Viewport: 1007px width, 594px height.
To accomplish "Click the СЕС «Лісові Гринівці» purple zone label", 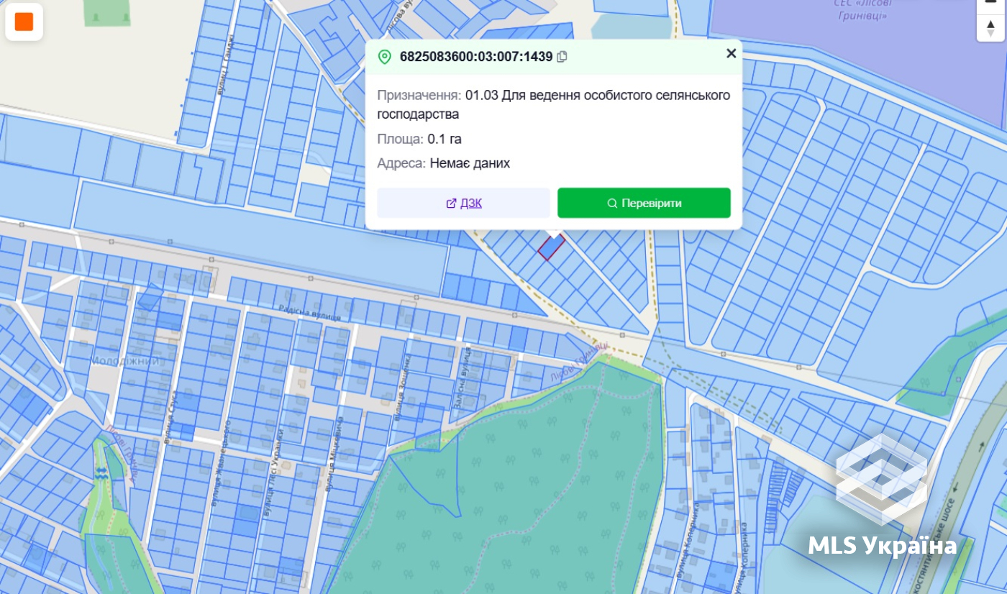I will 862,9.
